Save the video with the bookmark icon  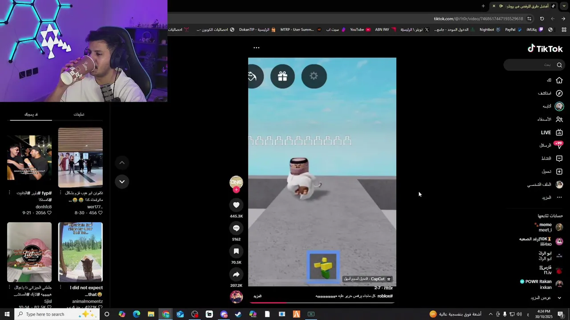[x=236, y=251]
